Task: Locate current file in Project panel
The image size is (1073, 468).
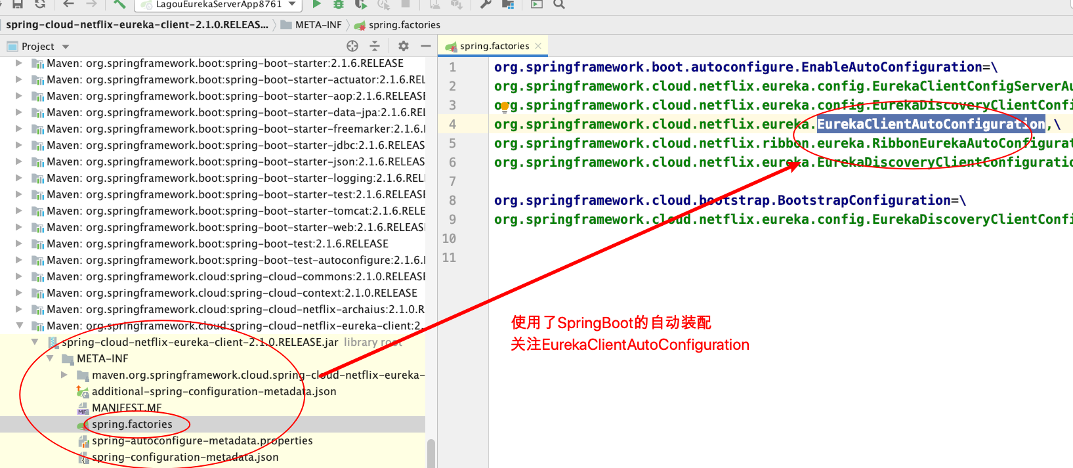Action: coord(352,46)
